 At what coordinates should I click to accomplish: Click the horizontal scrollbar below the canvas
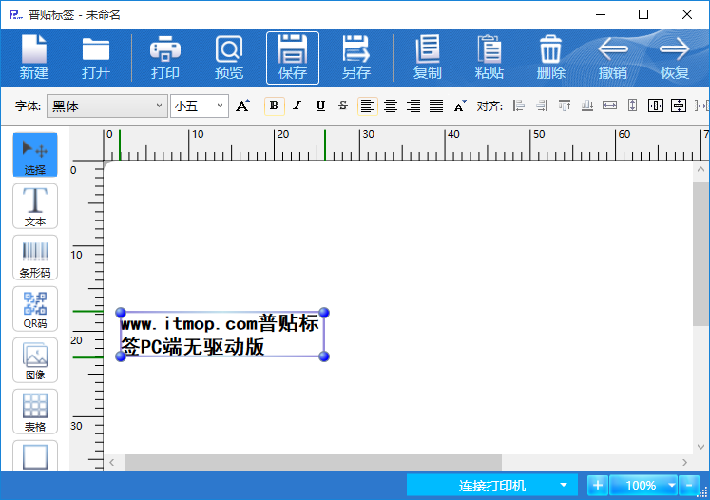(314, 462)
